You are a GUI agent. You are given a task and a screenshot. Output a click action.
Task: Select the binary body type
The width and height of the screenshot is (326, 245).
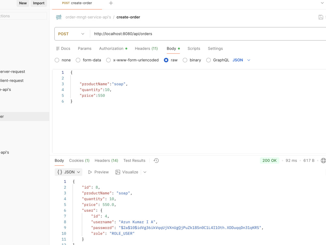(185, 60)
